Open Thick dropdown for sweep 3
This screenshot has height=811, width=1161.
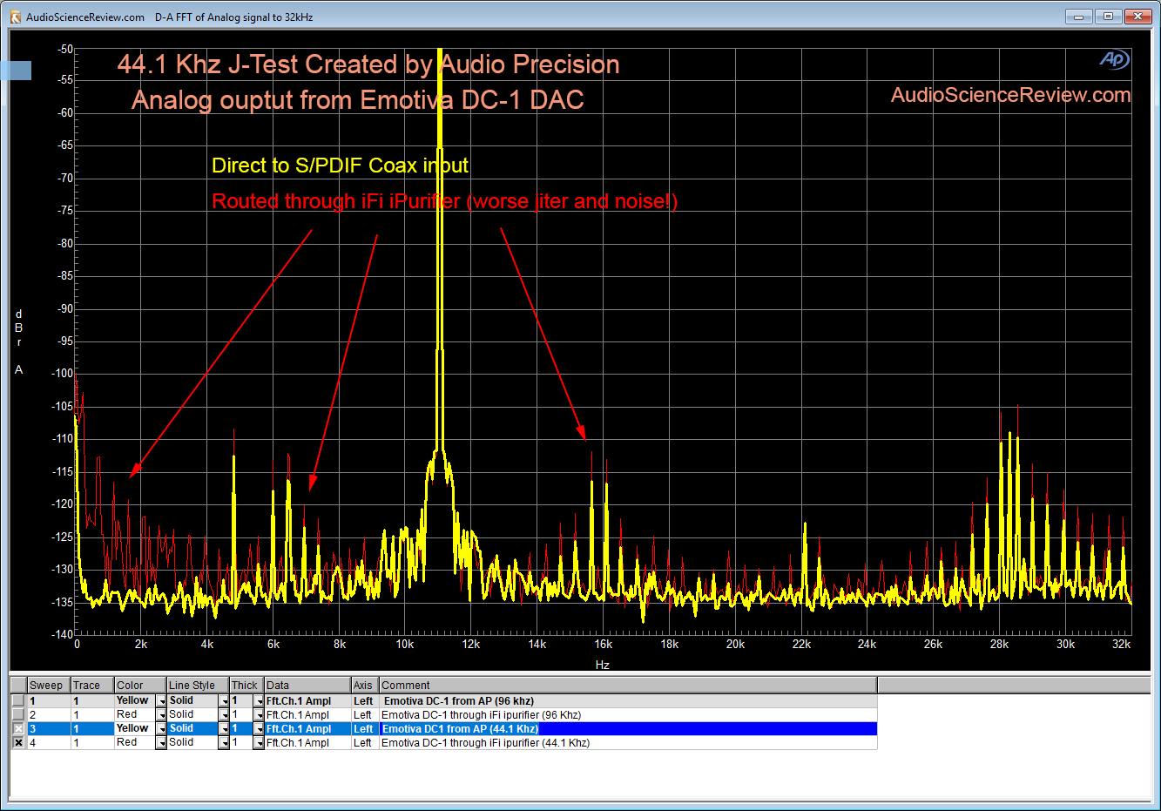point(259,729)
